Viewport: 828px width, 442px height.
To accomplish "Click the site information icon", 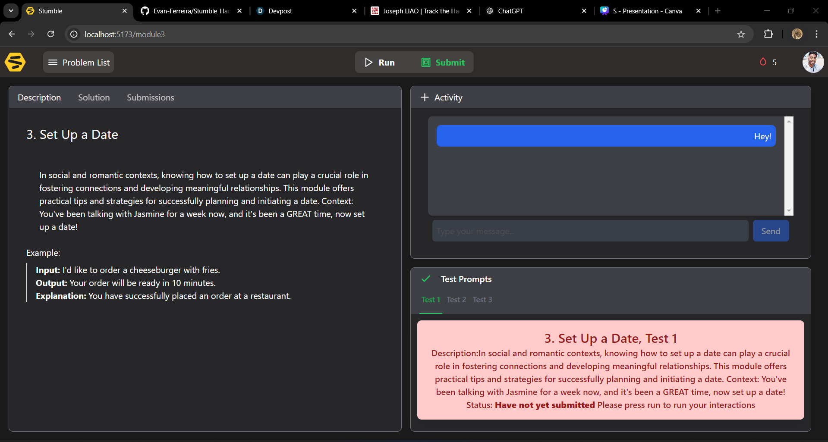I will (x=74, y=34).
